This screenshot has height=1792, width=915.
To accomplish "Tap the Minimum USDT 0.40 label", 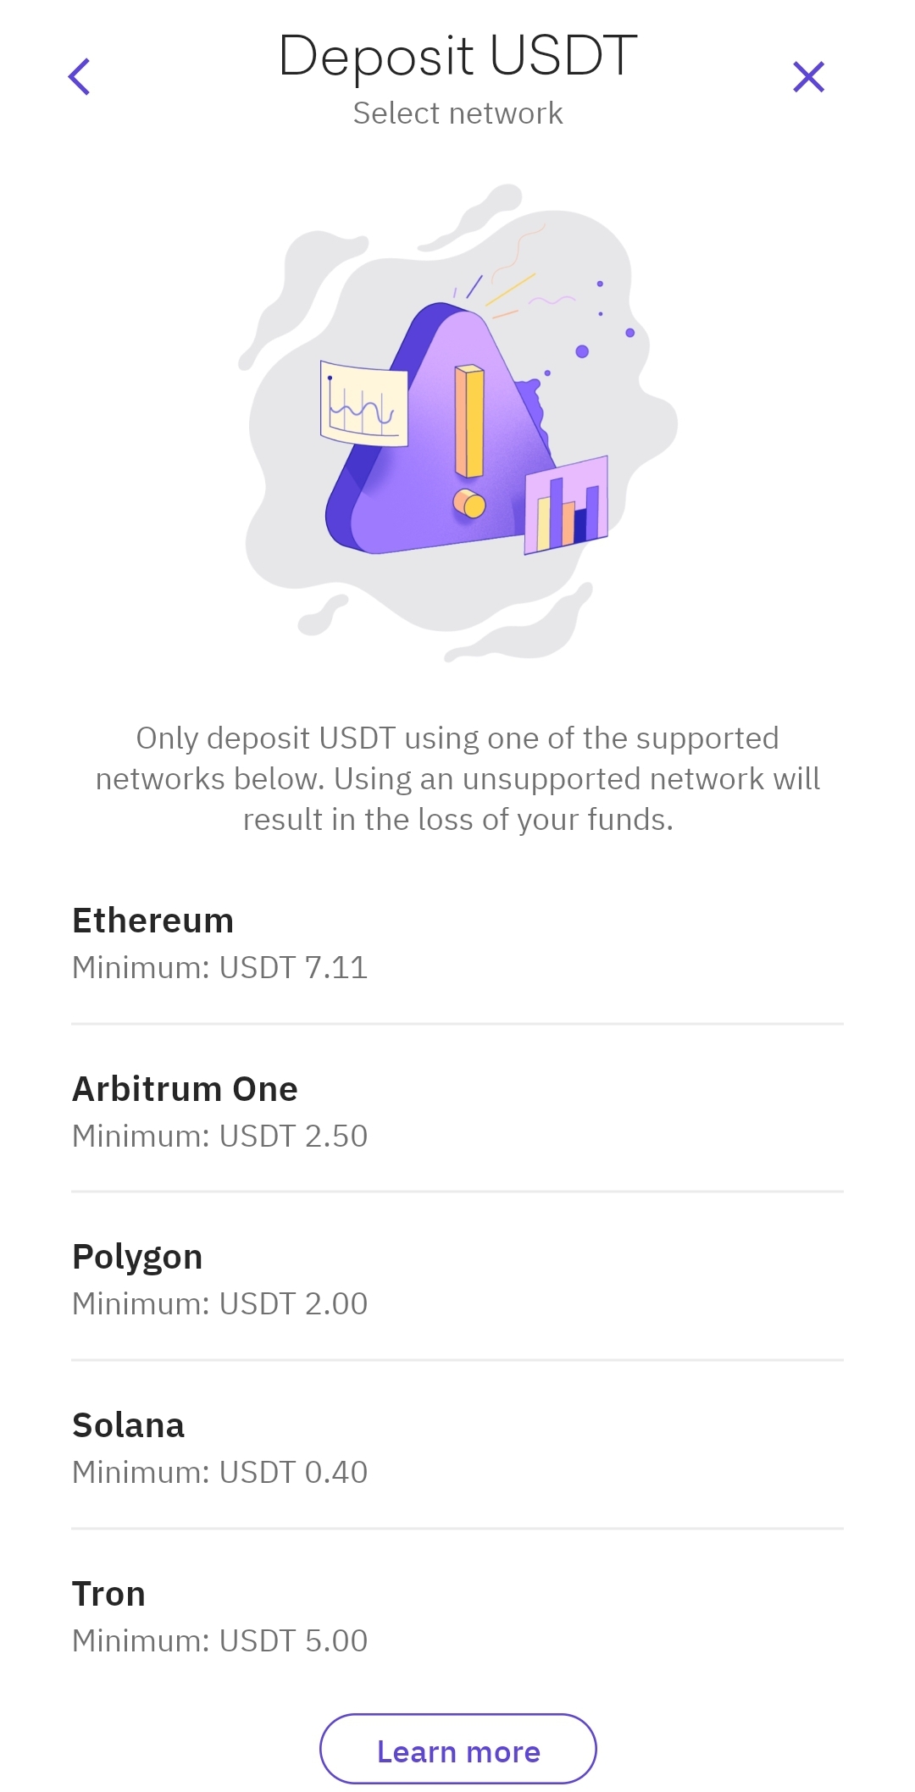I will pos(220,1473).
